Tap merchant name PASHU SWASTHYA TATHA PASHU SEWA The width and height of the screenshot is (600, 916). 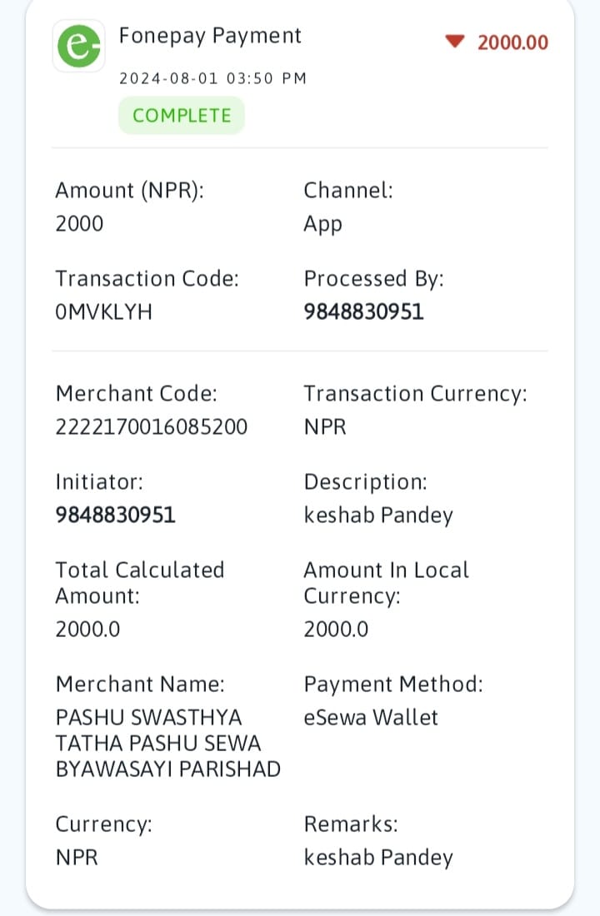point(167,743)
